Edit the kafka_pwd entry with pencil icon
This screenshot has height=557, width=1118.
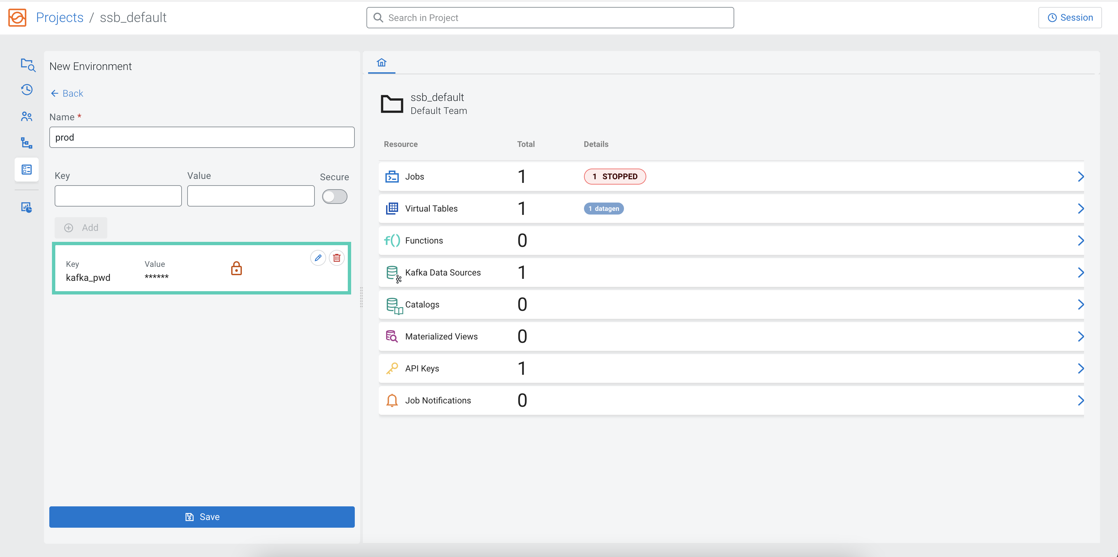pyautogui.click(x=318, y=258)
